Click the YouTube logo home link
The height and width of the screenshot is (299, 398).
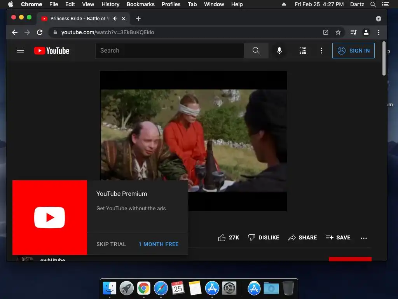(52, 51)
